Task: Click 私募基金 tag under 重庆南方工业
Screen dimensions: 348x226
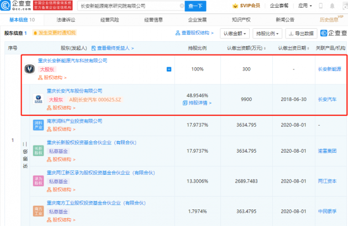Action: (x=59, y=212)
